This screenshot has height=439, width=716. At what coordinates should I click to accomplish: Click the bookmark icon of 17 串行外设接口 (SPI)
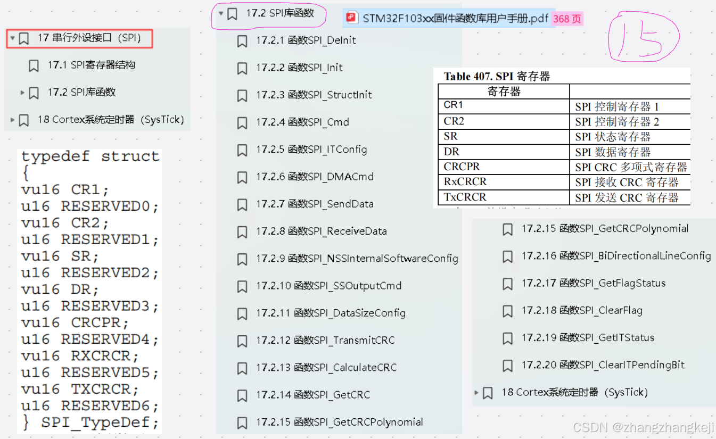[x=23, y=38]
